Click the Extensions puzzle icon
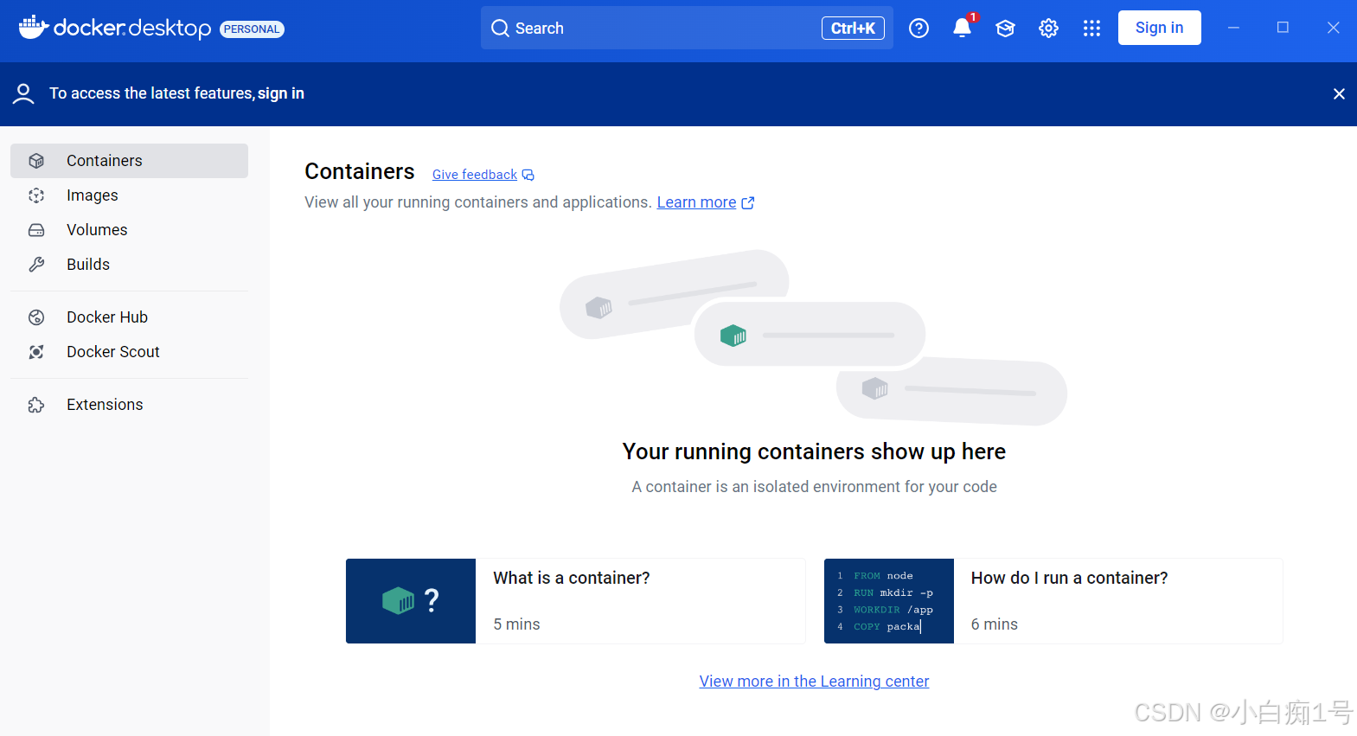 (x=36, y=405)
